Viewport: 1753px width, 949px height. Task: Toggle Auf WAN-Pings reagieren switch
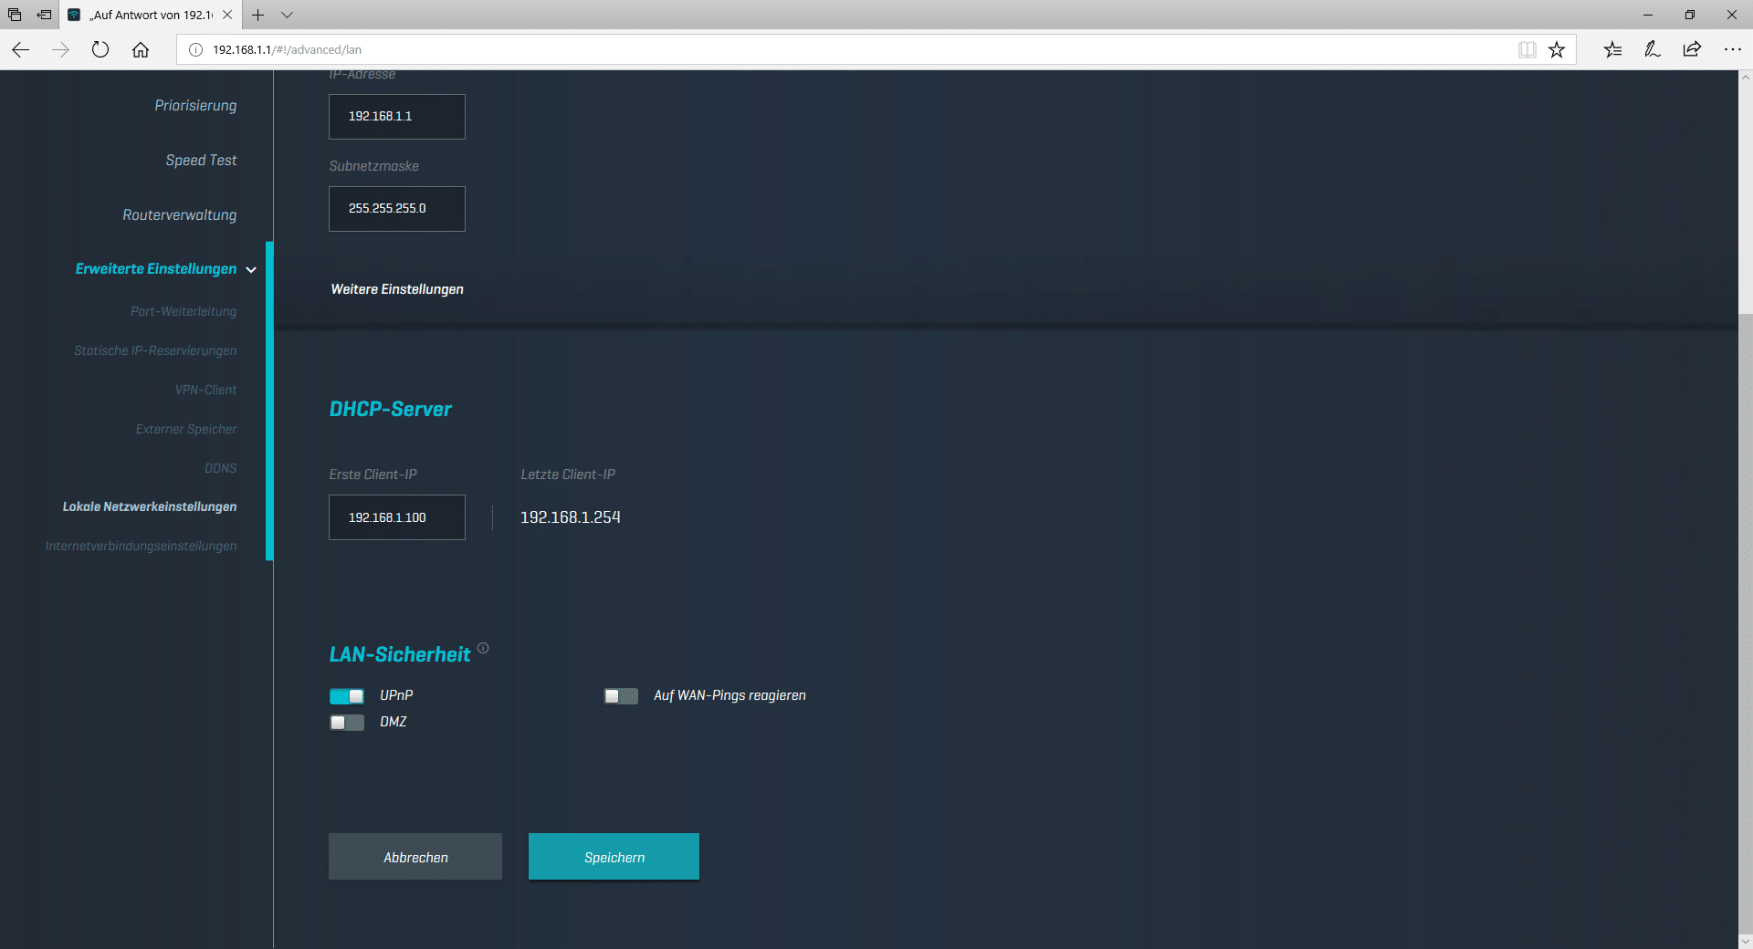pyautogui.click(x=621, y=696)
